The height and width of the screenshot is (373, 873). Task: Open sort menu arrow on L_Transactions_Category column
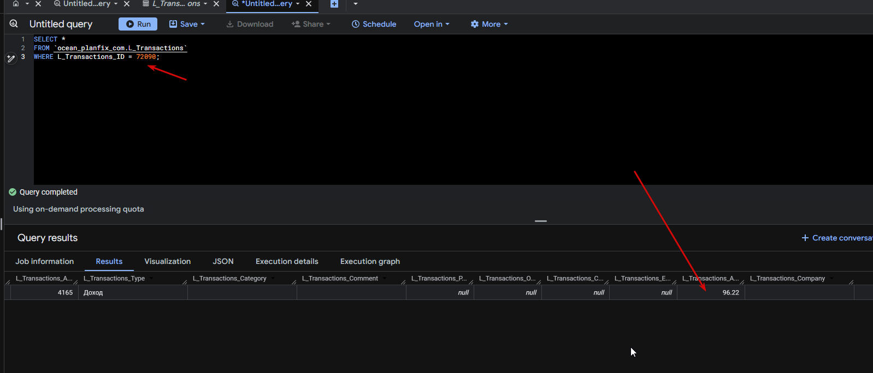pos(273,278)
